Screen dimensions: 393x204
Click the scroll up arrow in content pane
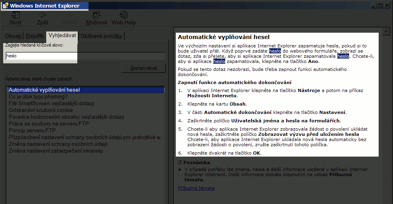point(386,31)
